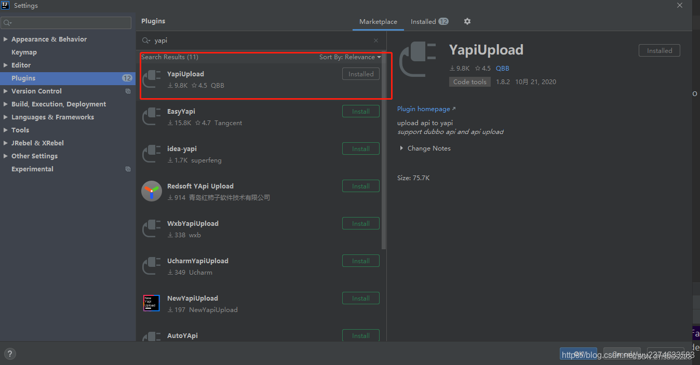Click the IntelliJ Settings window icon
This screenshot has width=700, height=365.
[6, 5]
